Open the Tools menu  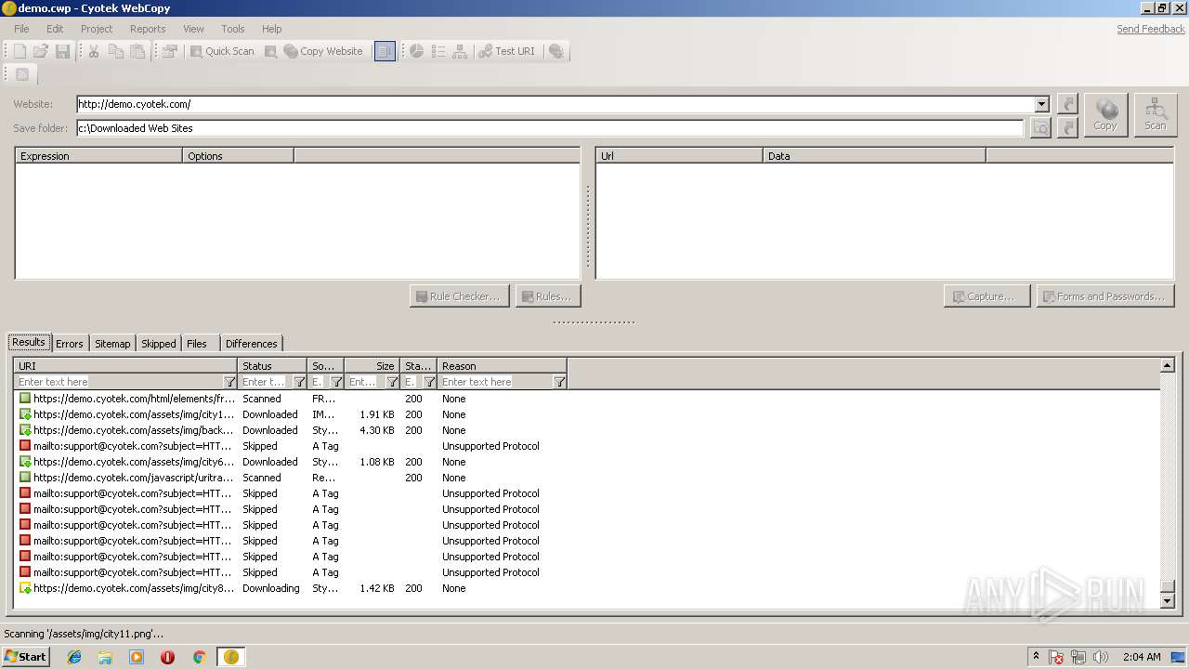tap(233, 29)
